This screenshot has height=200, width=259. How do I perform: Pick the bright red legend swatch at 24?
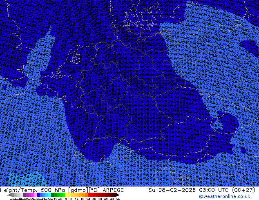click(89, 195)
